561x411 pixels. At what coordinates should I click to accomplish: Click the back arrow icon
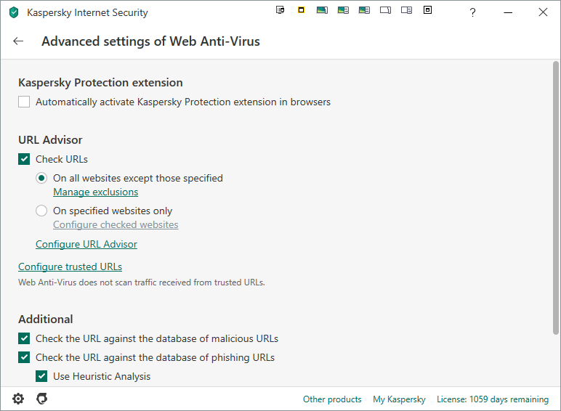18,41
